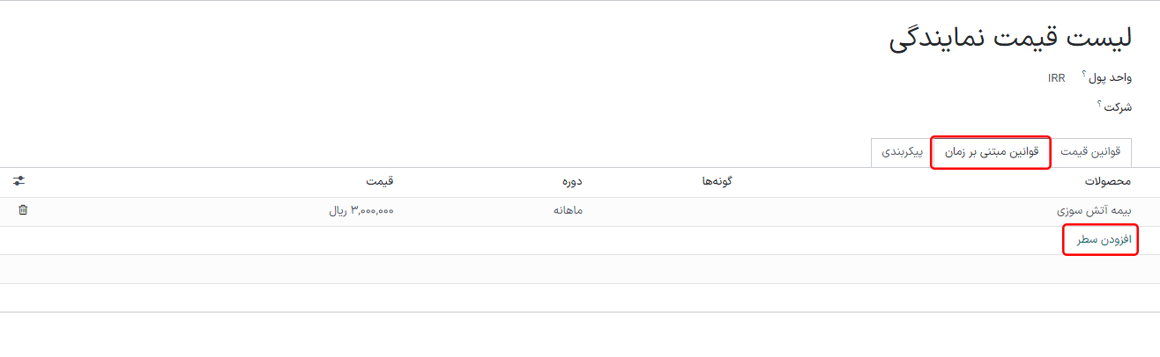Sort by the گونه‌ها column header
This screenshot has height=357, width=1160.
[x=715, y=181]
